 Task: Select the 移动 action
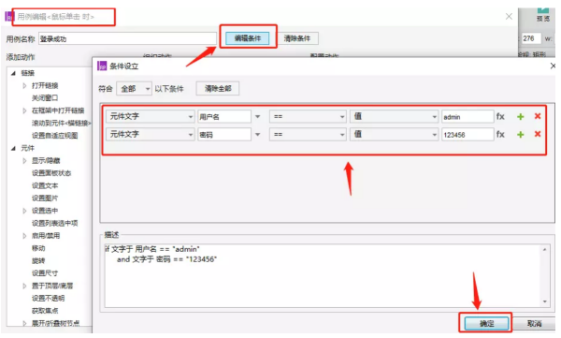click(38, 248)
